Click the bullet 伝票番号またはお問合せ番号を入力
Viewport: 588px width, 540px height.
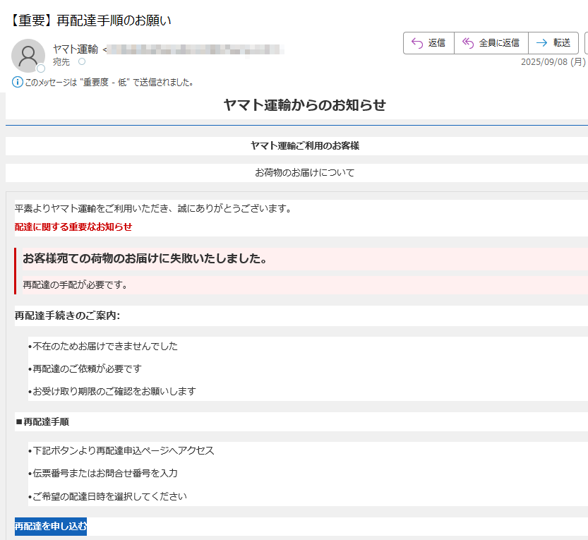point(103,473)
